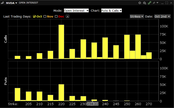Viewport: 174px width, 108px height.
Task: Click the 260 strike calls bar
Action: point(138,47)
